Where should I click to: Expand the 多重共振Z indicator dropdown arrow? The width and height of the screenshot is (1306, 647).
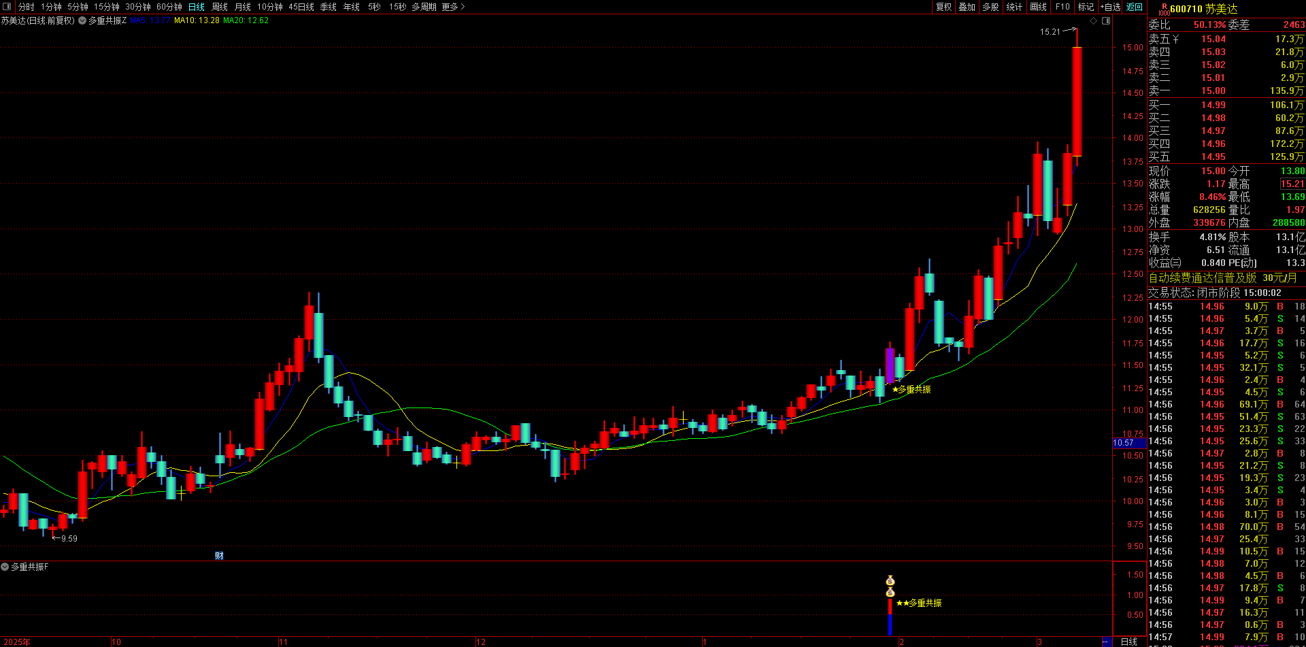tap(82, 20)
